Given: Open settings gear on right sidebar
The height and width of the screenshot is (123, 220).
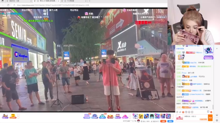Looking at the screenshot, I should (217, 120).
